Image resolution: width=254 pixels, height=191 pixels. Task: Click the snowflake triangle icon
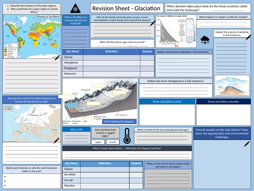click(75, 9)
